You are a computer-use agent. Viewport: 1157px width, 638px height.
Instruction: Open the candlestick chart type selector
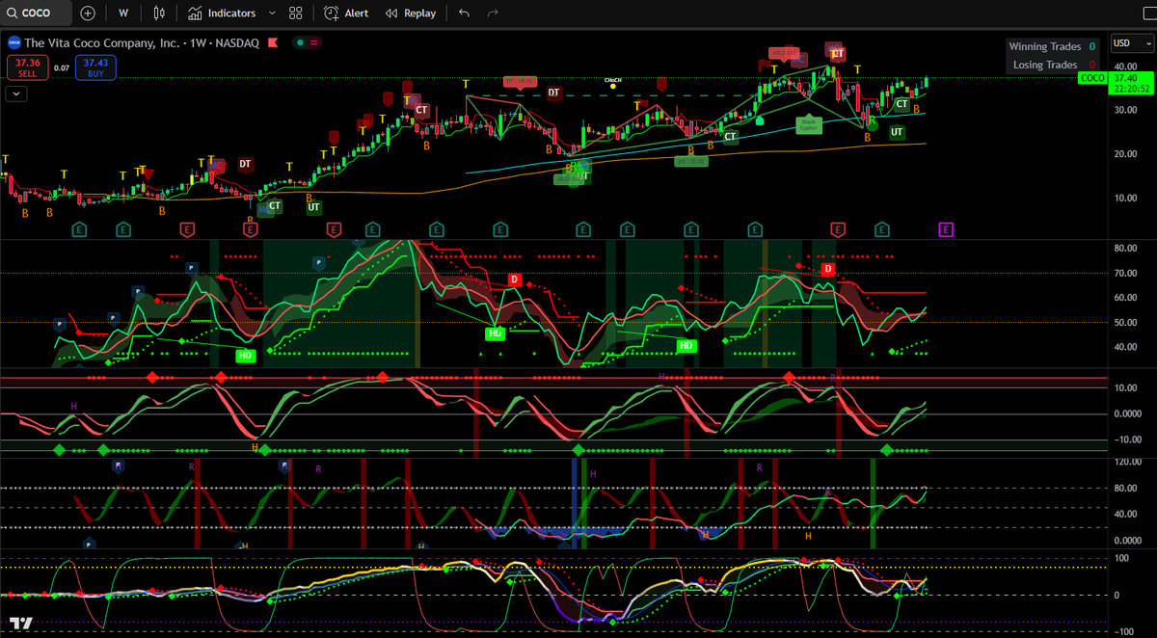click(x=159, y=13)
